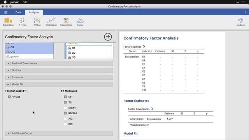This screenshot has width=249, height=140.
Task: Expand the Estimates section
Action: coord(59,77)
